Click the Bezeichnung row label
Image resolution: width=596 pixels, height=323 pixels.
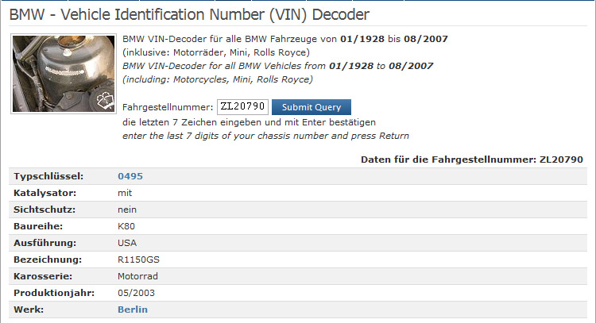tap(48, 260)
